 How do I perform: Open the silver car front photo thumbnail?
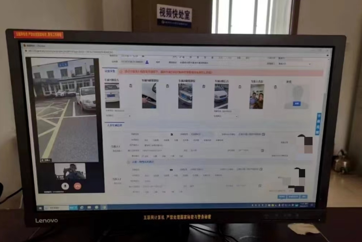pyautogui.click(x=185, y=96)
